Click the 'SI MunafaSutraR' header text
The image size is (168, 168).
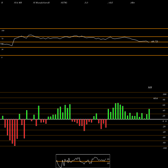[41, 3]
